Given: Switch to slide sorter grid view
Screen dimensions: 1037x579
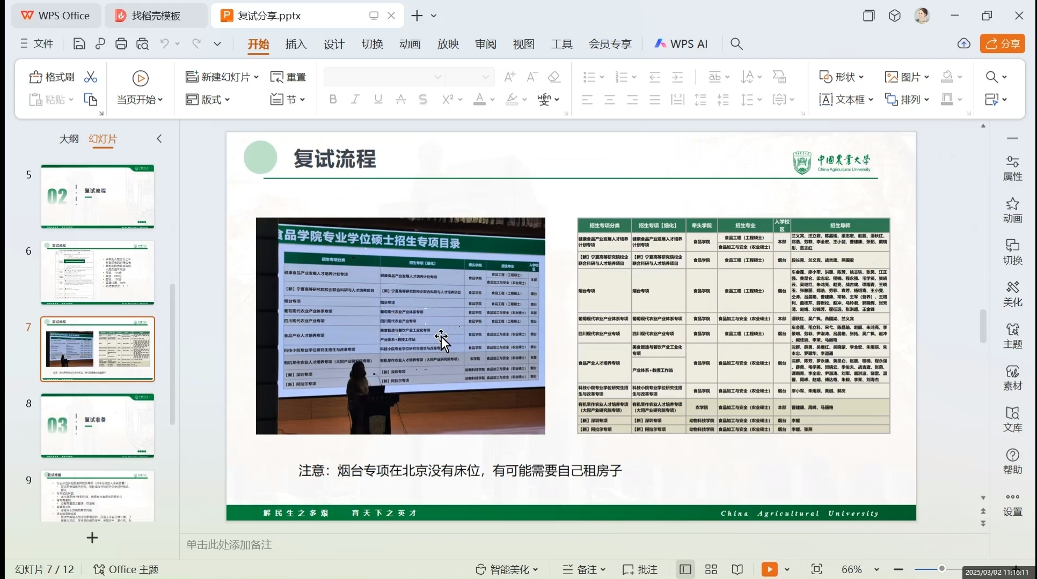Looking at the screenshot, I should tap(711, 569).
